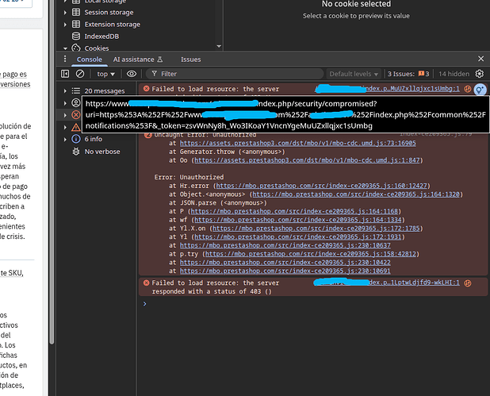Open console settings gear icon
490x396 pixels.
pos(480,74)
